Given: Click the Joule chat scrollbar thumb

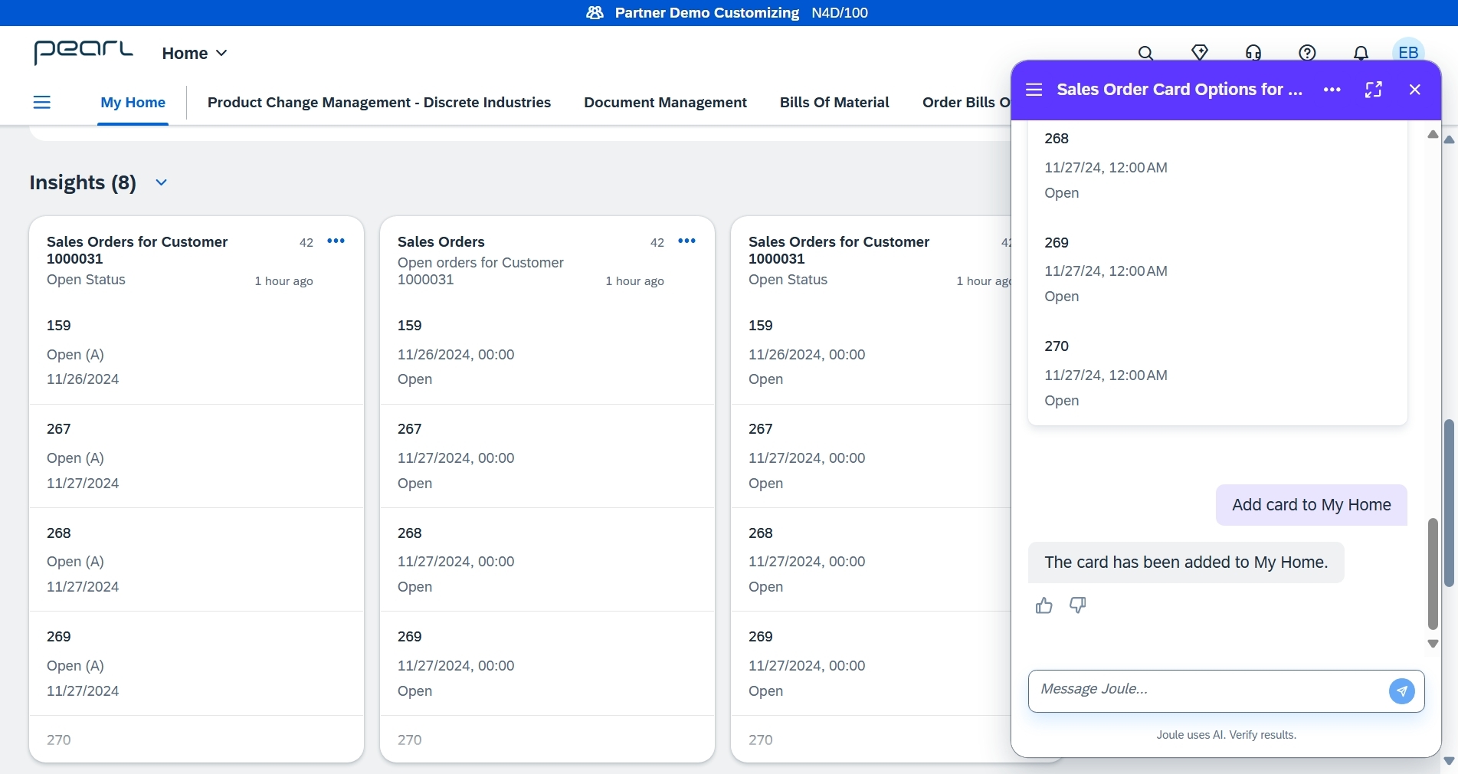Looking at the screenshot, I should click(x=1433, y=573).
